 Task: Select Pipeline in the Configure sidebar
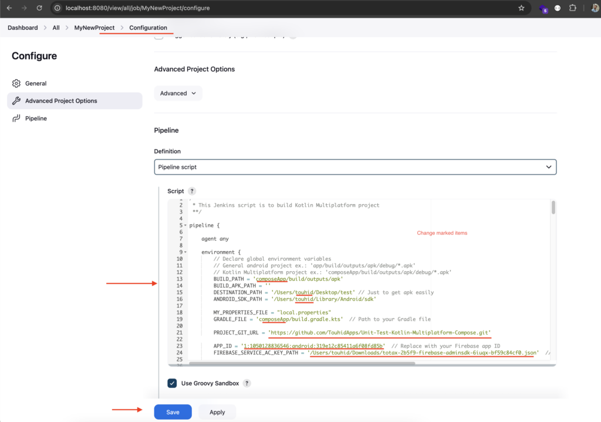[75, 119]
